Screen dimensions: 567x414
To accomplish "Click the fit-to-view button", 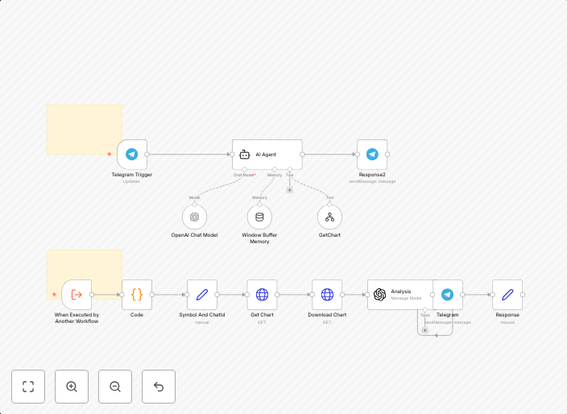I will [x=28, y=387].
